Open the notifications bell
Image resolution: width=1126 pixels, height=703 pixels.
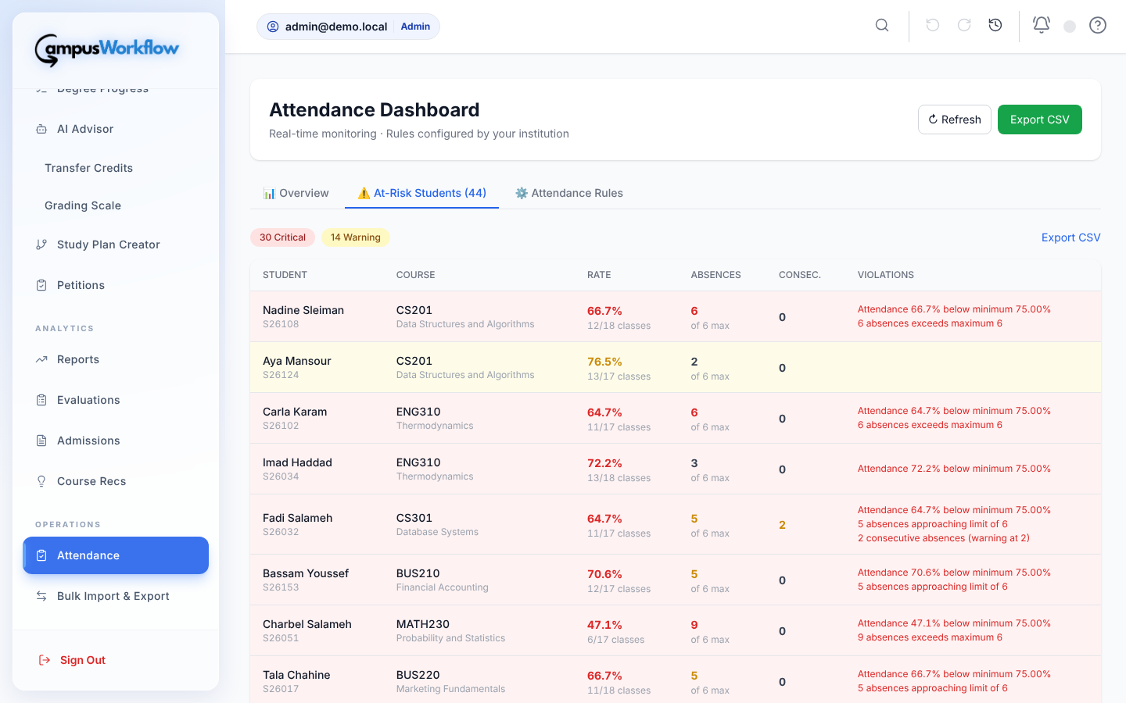(1042, 26)
